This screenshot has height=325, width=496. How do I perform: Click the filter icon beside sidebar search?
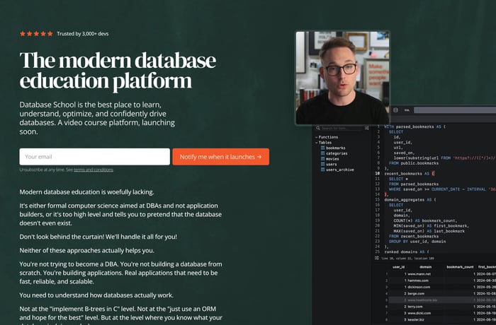(x=366, y=128)
